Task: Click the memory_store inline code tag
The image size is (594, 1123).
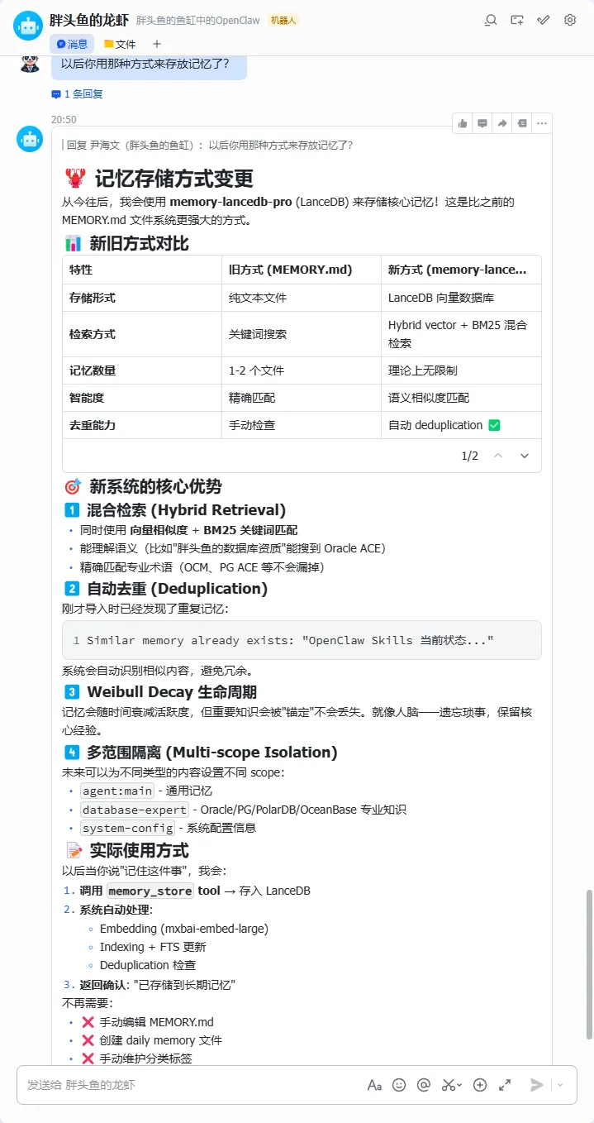Action: coord(150,891)
